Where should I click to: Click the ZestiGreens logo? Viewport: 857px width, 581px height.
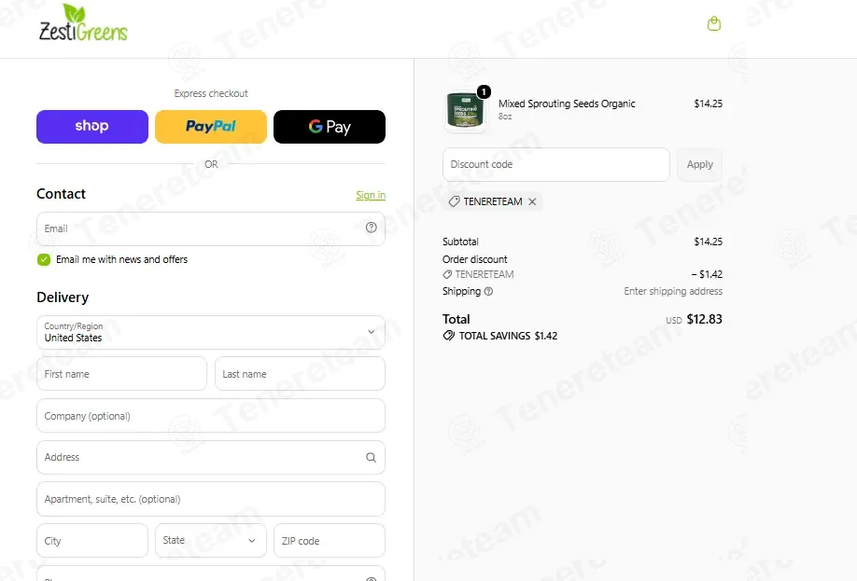tap(83, 23)
